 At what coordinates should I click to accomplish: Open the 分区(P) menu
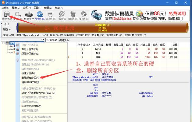27,8
